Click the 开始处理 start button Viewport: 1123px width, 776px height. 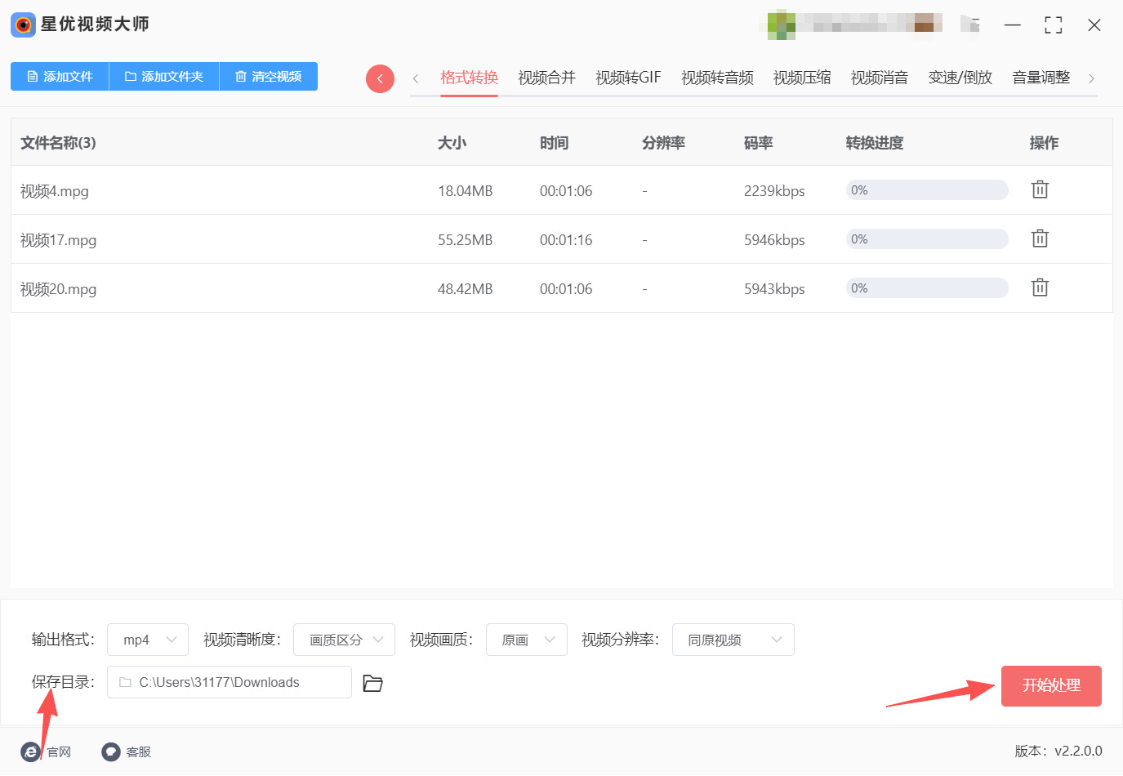point(1051,685)
